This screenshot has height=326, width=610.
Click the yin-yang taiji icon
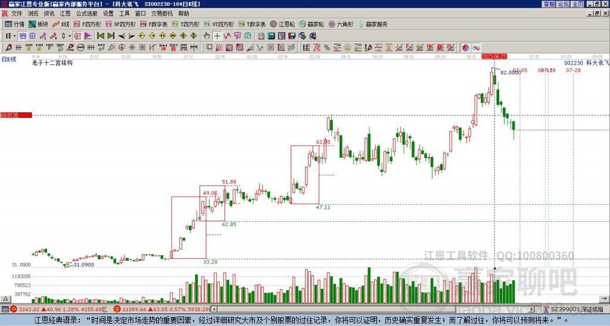point(466,48)
